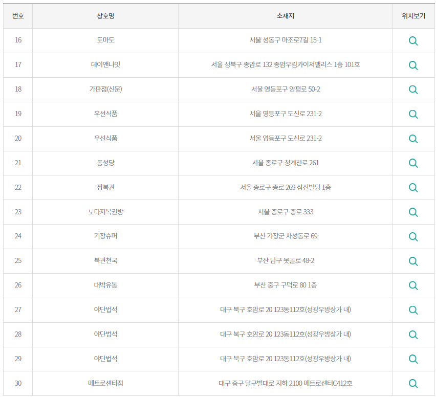The height and width of the screenshot is (399, 436).
Task: Click magnifier icon for 복권천국
Action: tap(413, 261)
